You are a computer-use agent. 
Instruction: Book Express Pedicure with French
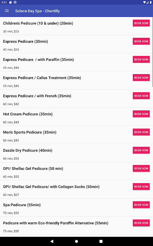coord(141,96)
